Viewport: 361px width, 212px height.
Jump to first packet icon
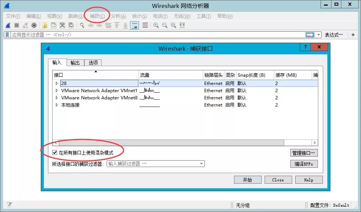pos(117,25)
